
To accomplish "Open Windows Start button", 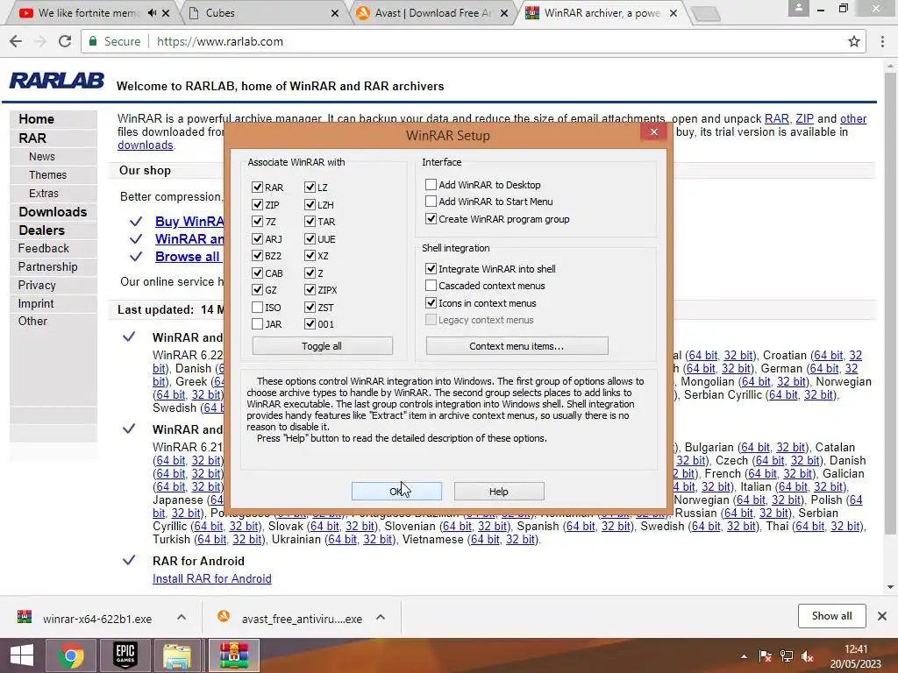I will pyautogui.click(x=22, y=655).
